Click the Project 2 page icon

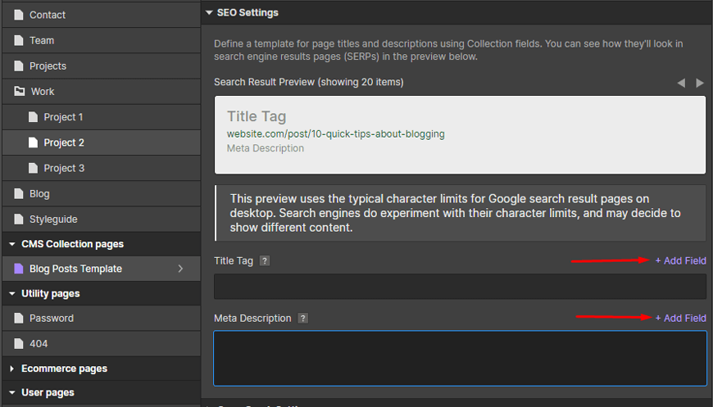[x=33, y=142]
